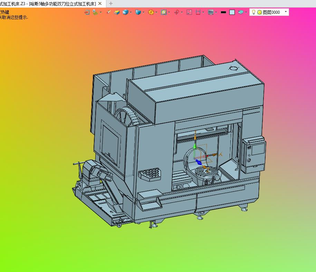Viewport: 316px width, 272px height.
Task: Expand the orange sphere dropdown arrow
Action: [x=156, y=12]
